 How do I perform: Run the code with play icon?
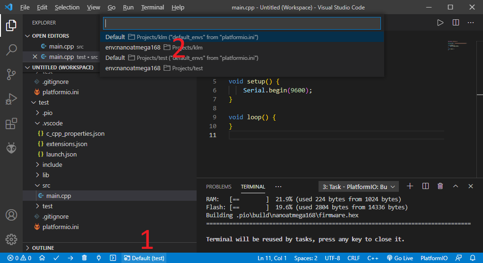(x=440, y=23)
